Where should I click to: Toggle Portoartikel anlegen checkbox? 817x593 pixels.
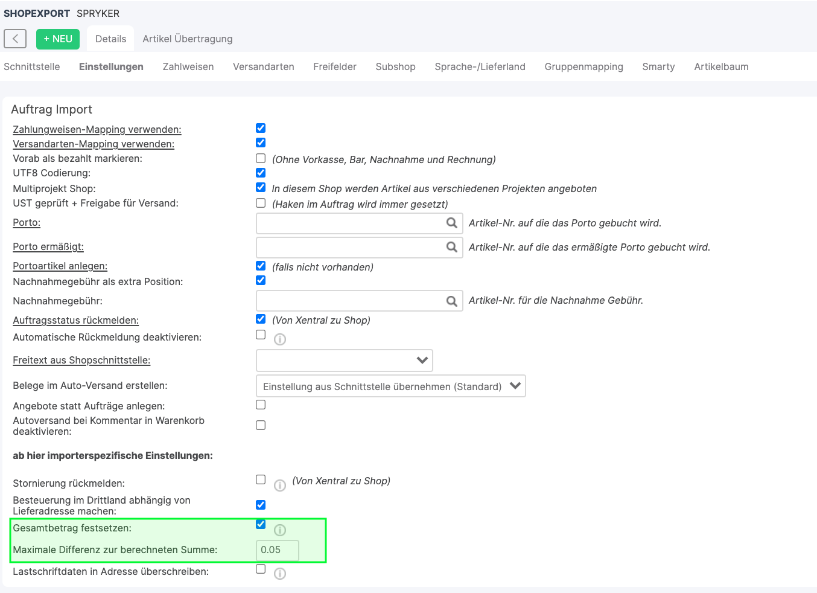click(x=261, y=266)
